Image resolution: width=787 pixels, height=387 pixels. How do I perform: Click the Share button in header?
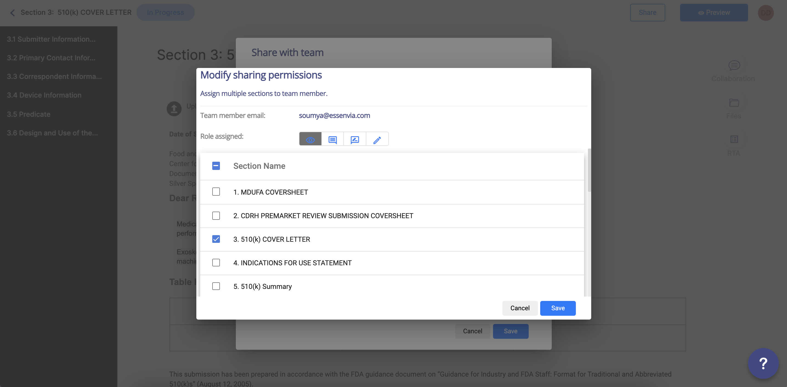[x=647, y=13]
